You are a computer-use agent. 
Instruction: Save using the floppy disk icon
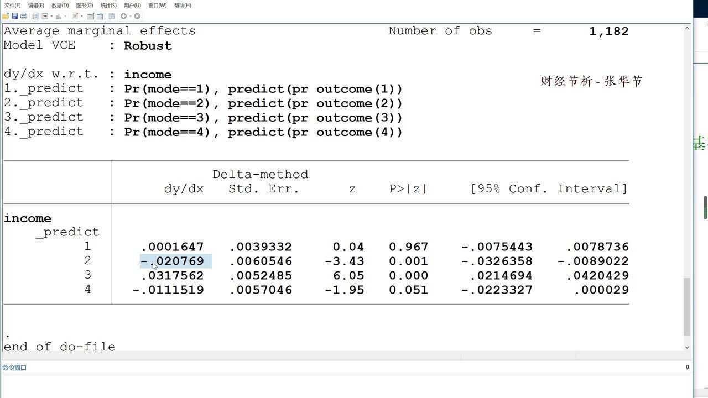(14, 16)
